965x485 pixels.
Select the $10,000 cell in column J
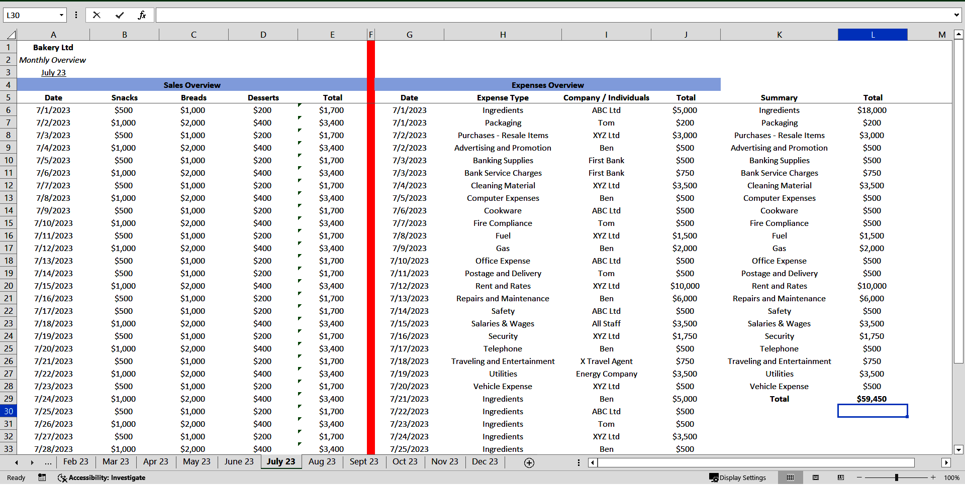(686, 286)
